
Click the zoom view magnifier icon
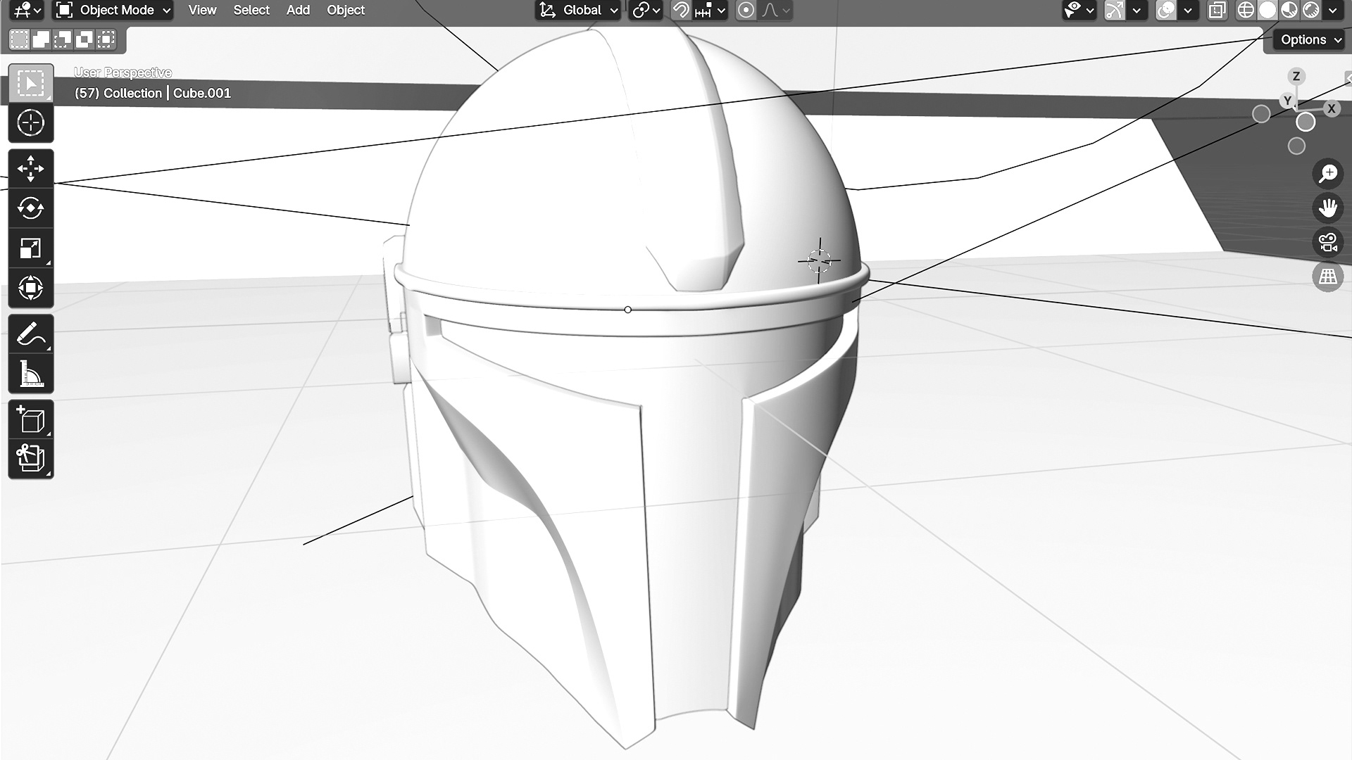click(1328, 174)
